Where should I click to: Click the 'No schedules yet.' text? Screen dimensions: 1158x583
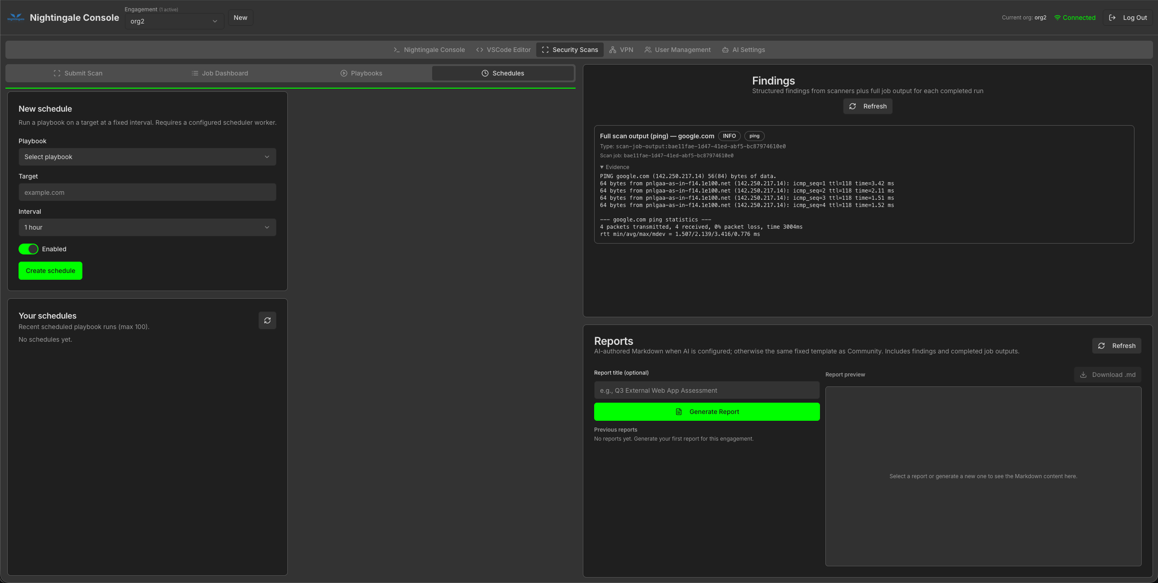coord(45,339)
